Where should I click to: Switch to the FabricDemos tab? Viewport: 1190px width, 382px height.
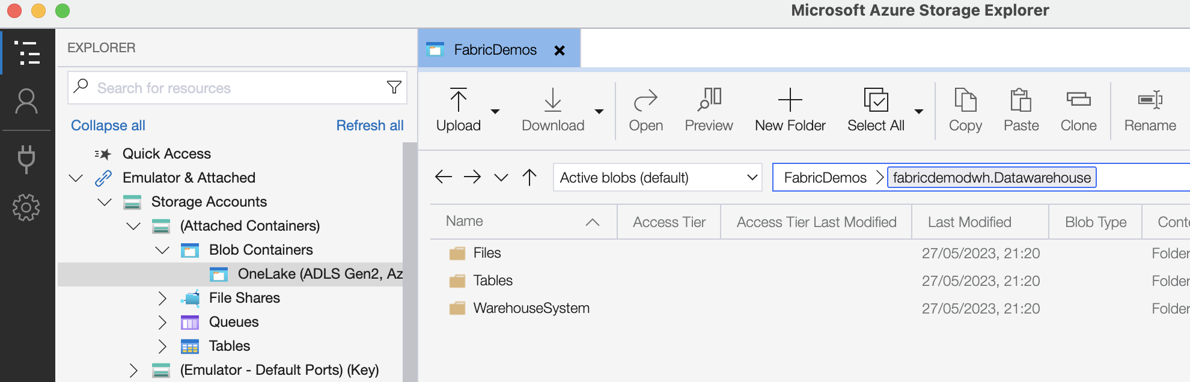(495, 50)
